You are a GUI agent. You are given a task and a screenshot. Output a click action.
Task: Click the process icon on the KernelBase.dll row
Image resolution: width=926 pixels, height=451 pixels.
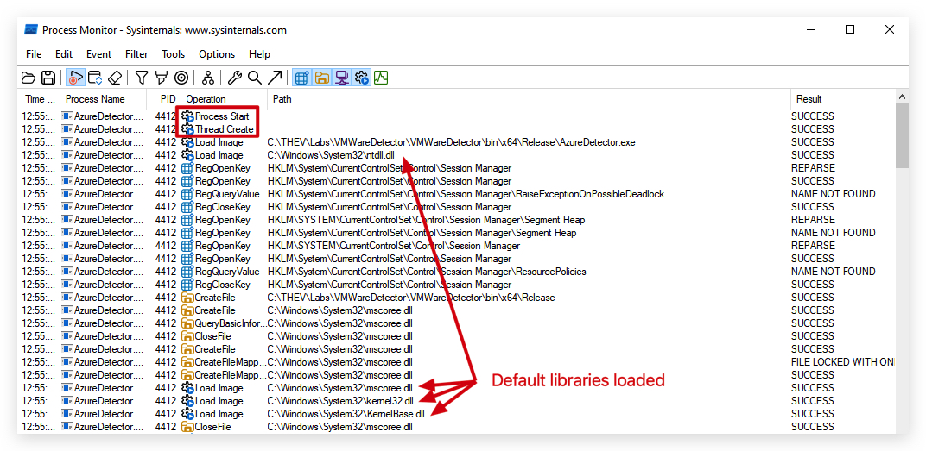click(67, 414)
